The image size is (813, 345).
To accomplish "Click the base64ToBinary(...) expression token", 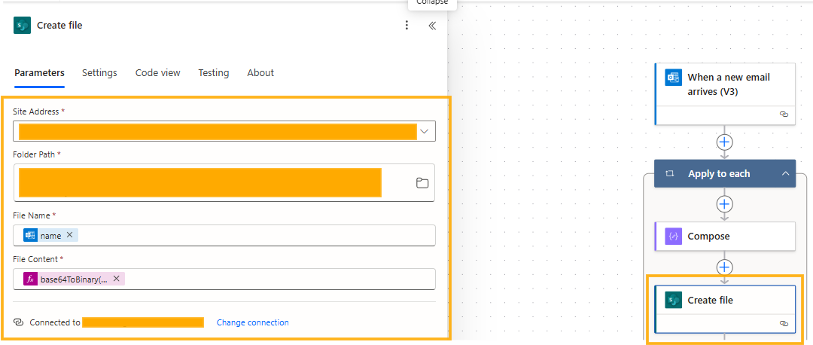I will click(x=74, y=279).
